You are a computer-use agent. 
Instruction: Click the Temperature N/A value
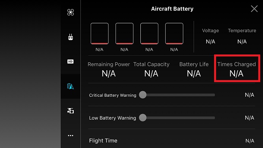[x=242, y=41]
